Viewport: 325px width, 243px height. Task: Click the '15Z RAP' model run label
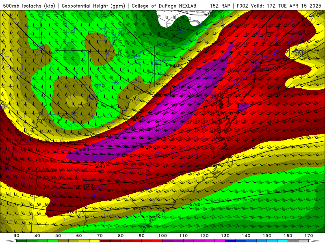click(220, 6)
